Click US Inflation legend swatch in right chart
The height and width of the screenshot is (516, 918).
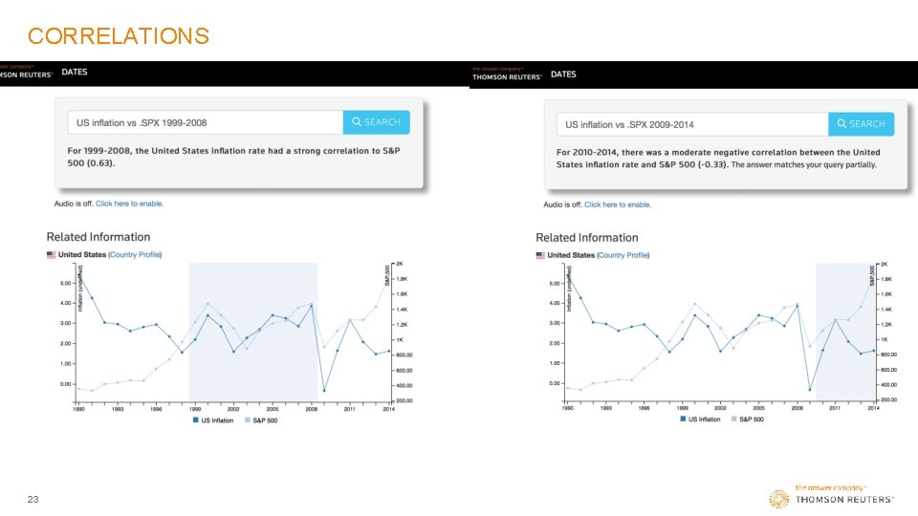pos(683,419)
